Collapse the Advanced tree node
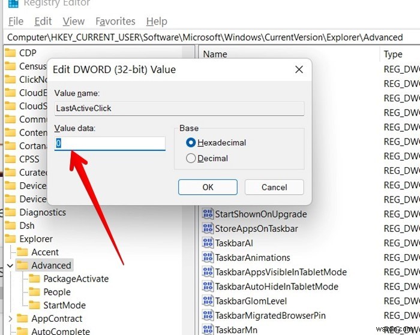This screenshot has height=335, width=420. tap(10, 265)
